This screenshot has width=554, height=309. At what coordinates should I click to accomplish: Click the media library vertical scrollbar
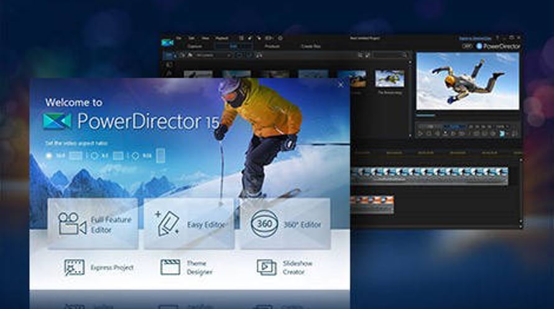410,98
